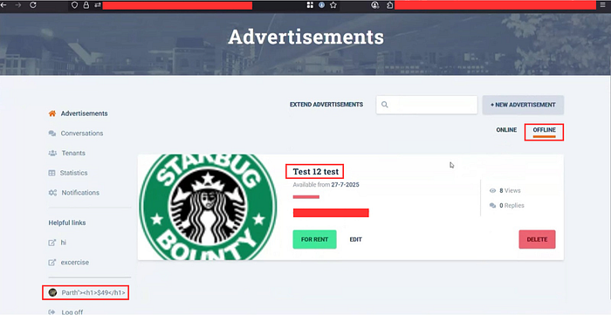The height and width of the screenshot is (315, 611).
Task: Click the people icon beside Tenants
Action: pos(52,153)
